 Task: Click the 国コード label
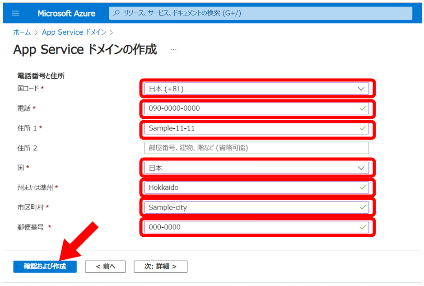click(x=28, y=89)
